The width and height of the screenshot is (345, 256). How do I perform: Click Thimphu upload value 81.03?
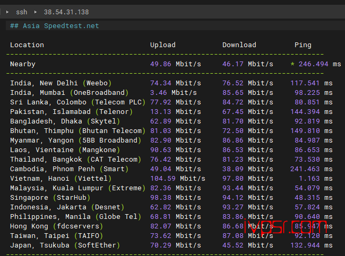(x=161, y=131)
